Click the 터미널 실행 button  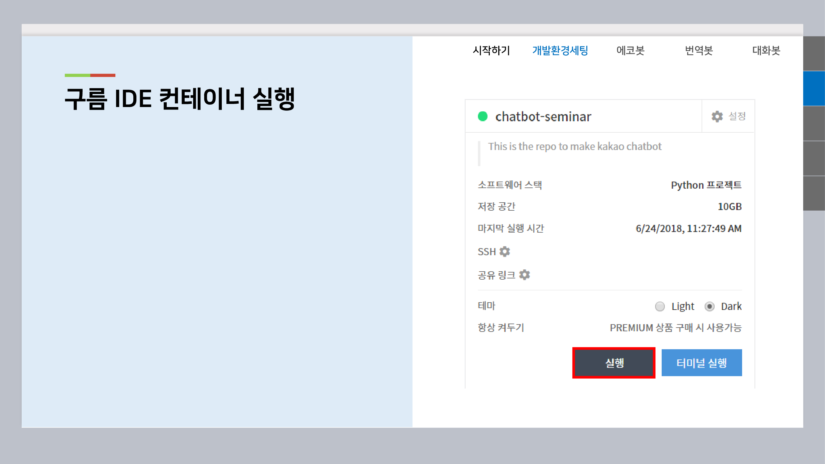[x=701, y=363]
